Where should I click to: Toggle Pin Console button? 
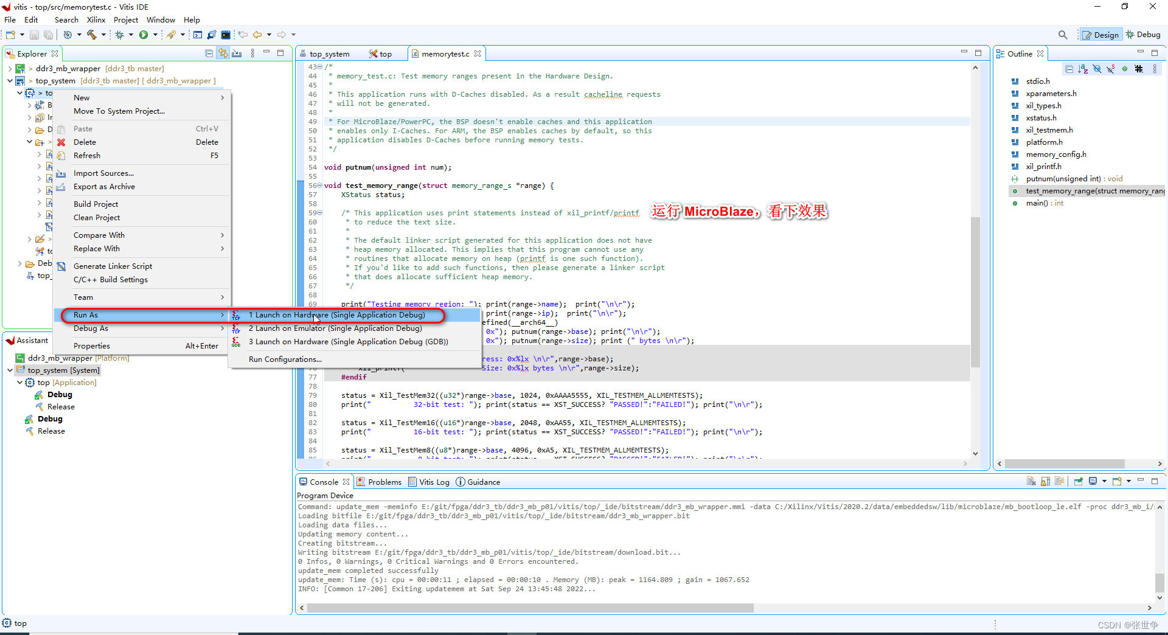coord(1079,481)
